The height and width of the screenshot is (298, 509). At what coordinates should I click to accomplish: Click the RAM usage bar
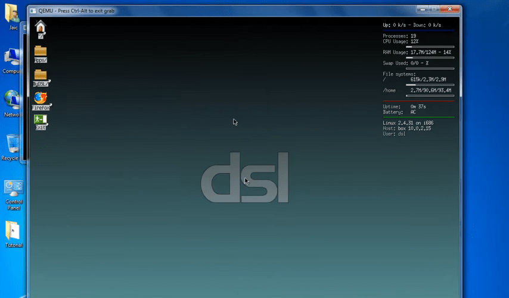pyautogui.click(x=430, y=58)
